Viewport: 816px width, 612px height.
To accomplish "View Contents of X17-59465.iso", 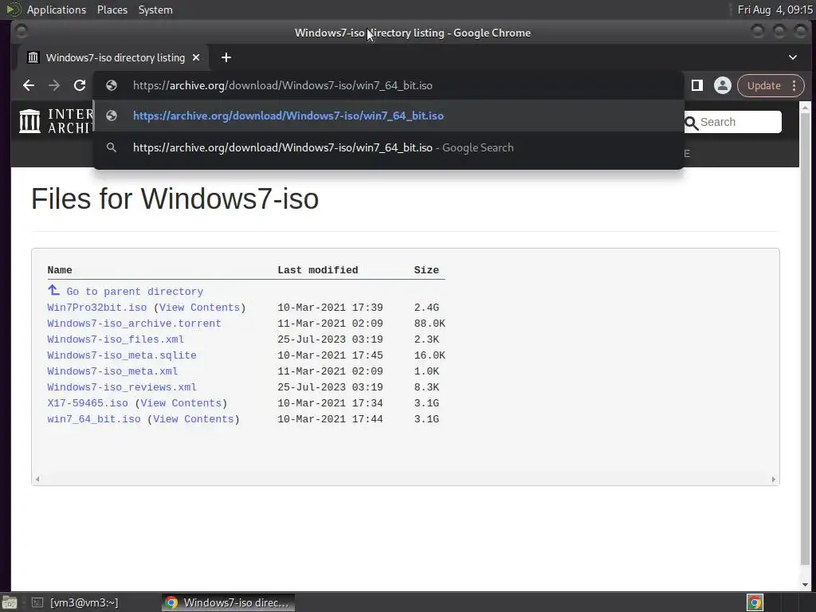I will click(x=181, y=403).
